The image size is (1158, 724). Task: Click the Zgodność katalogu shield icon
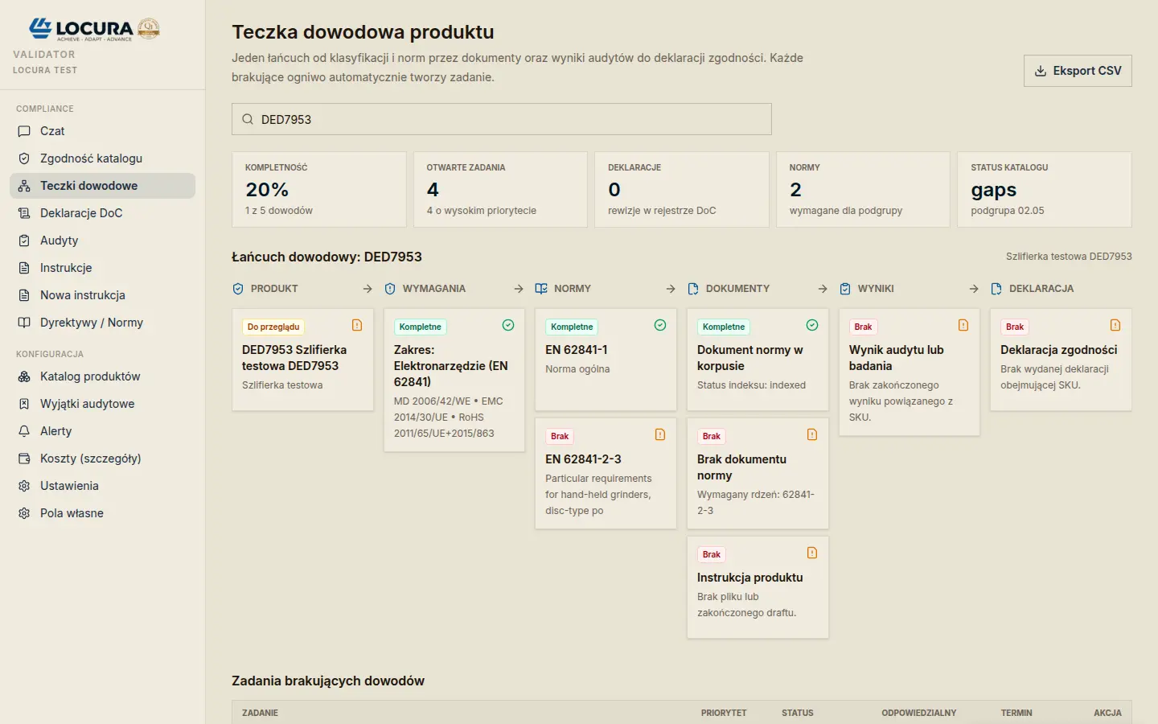tap(24, 158)
